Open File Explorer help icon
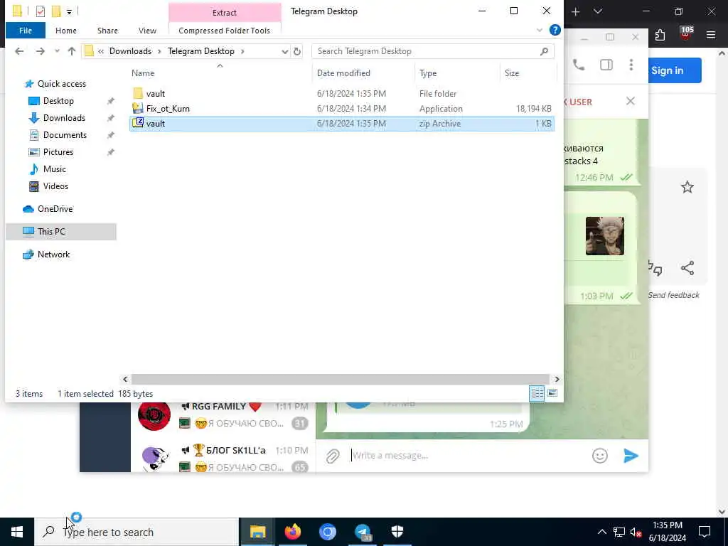This screenshot has width=728, height=546. click(555, 30)
